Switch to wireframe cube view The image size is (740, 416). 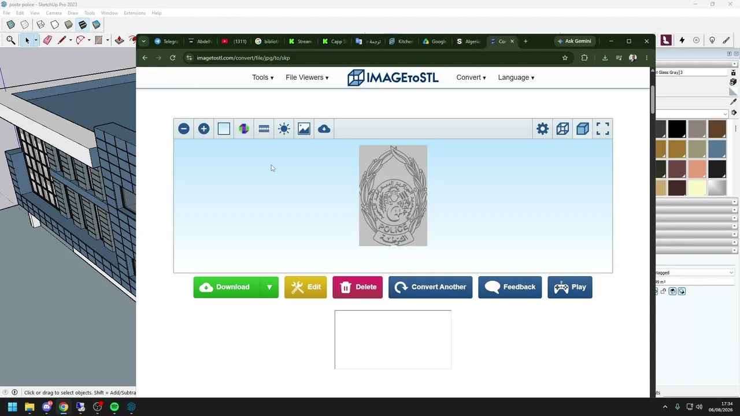563,129
